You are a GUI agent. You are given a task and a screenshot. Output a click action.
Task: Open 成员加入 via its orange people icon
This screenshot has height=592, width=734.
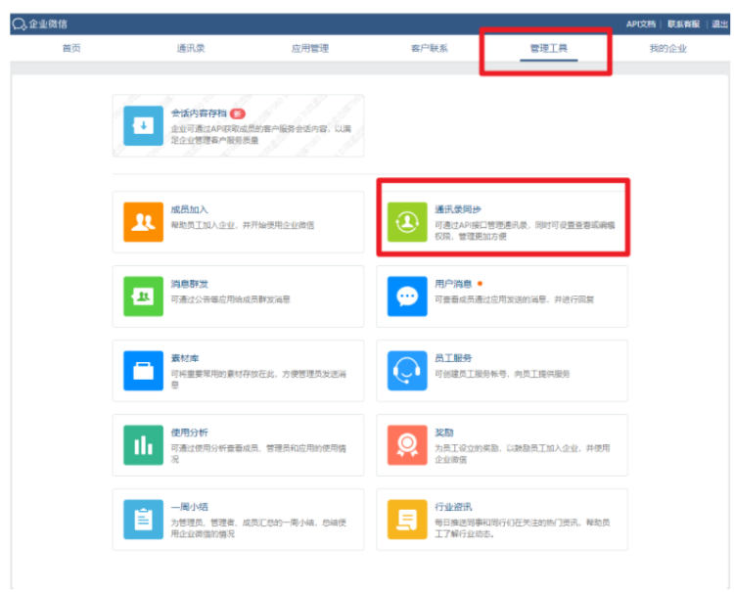point(143,221)
